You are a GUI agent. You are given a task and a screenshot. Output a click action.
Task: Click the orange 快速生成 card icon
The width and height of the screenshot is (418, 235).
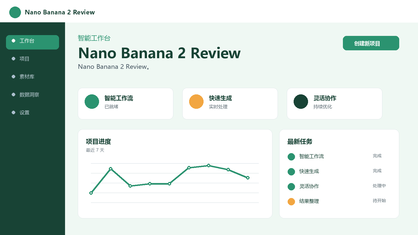(196, 102)
